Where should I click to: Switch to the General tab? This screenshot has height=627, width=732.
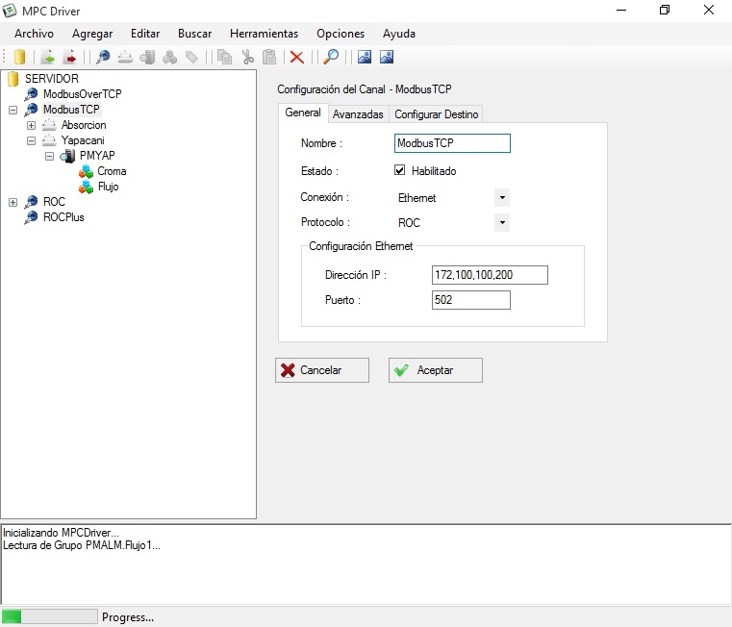tap(303, 113)
